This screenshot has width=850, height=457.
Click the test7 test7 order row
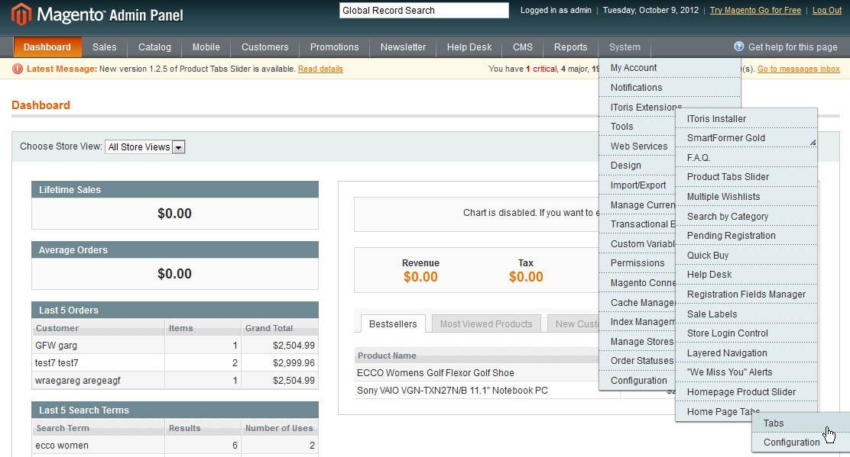click(174, 363)
